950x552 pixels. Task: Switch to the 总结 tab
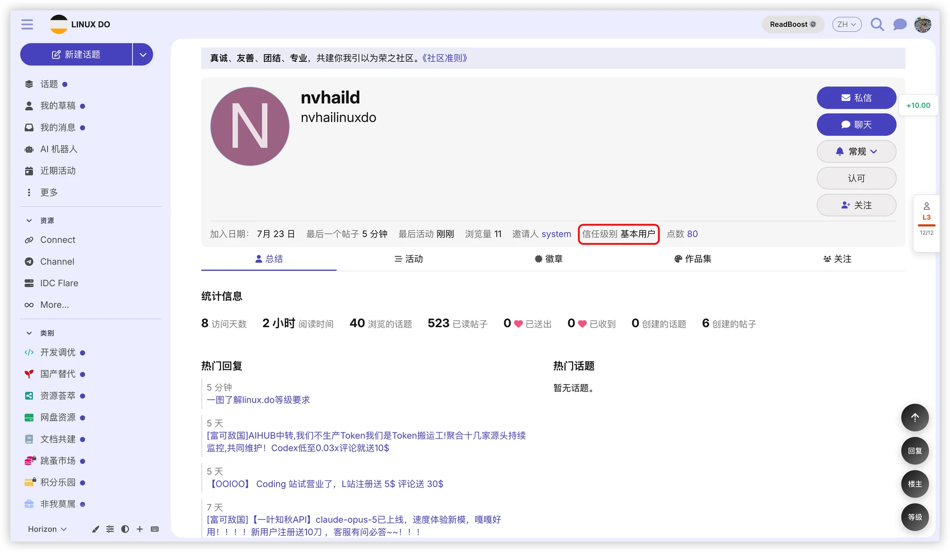coord(269,259)
